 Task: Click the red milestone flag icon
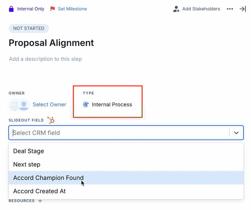tap(53, 9)
